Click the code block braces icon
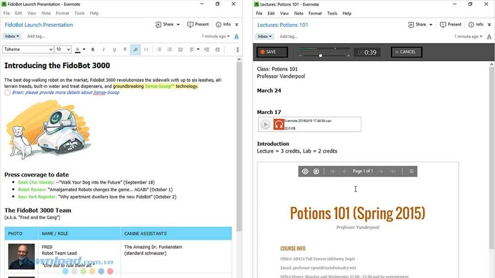 click(146, 49)
